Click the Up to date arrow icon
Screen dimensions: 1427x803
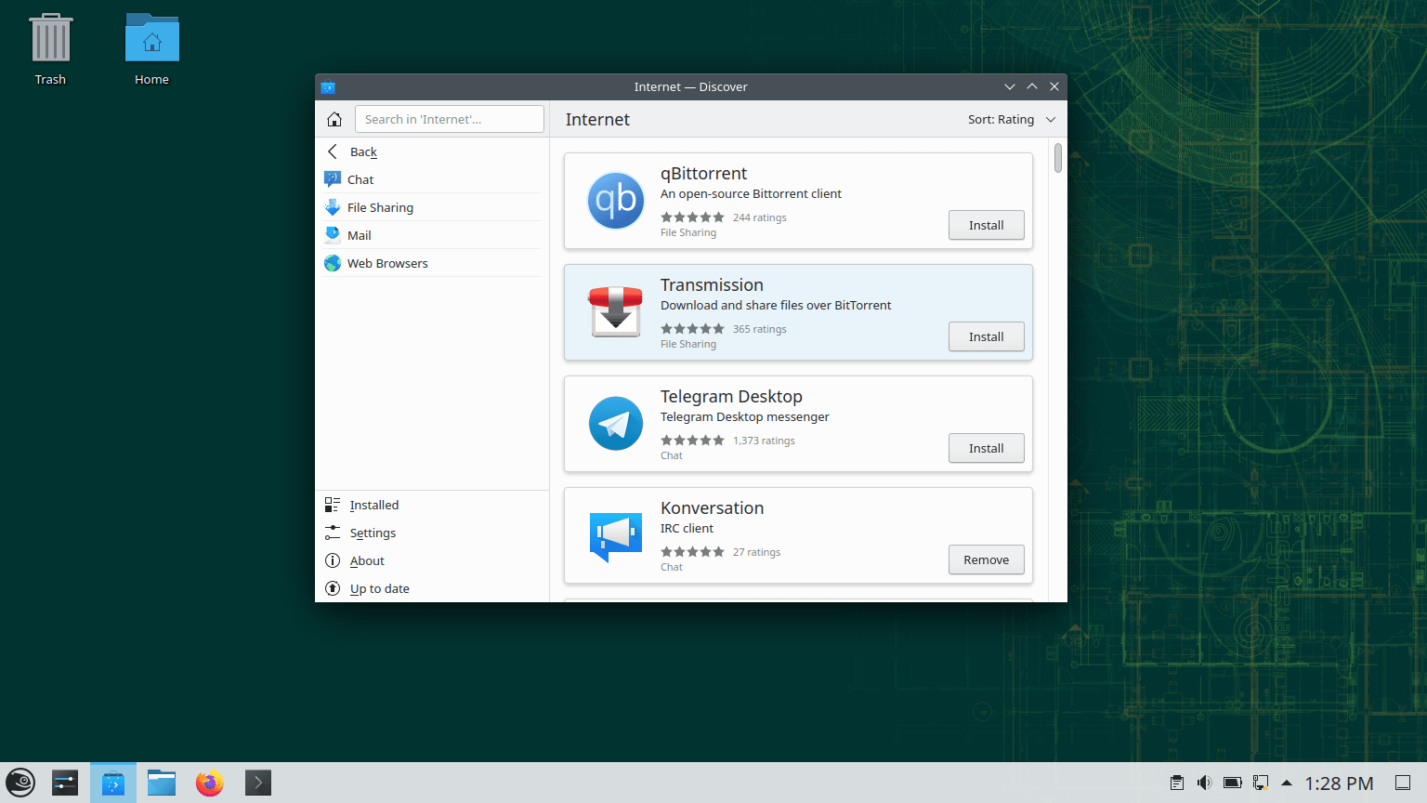(333, 588)
